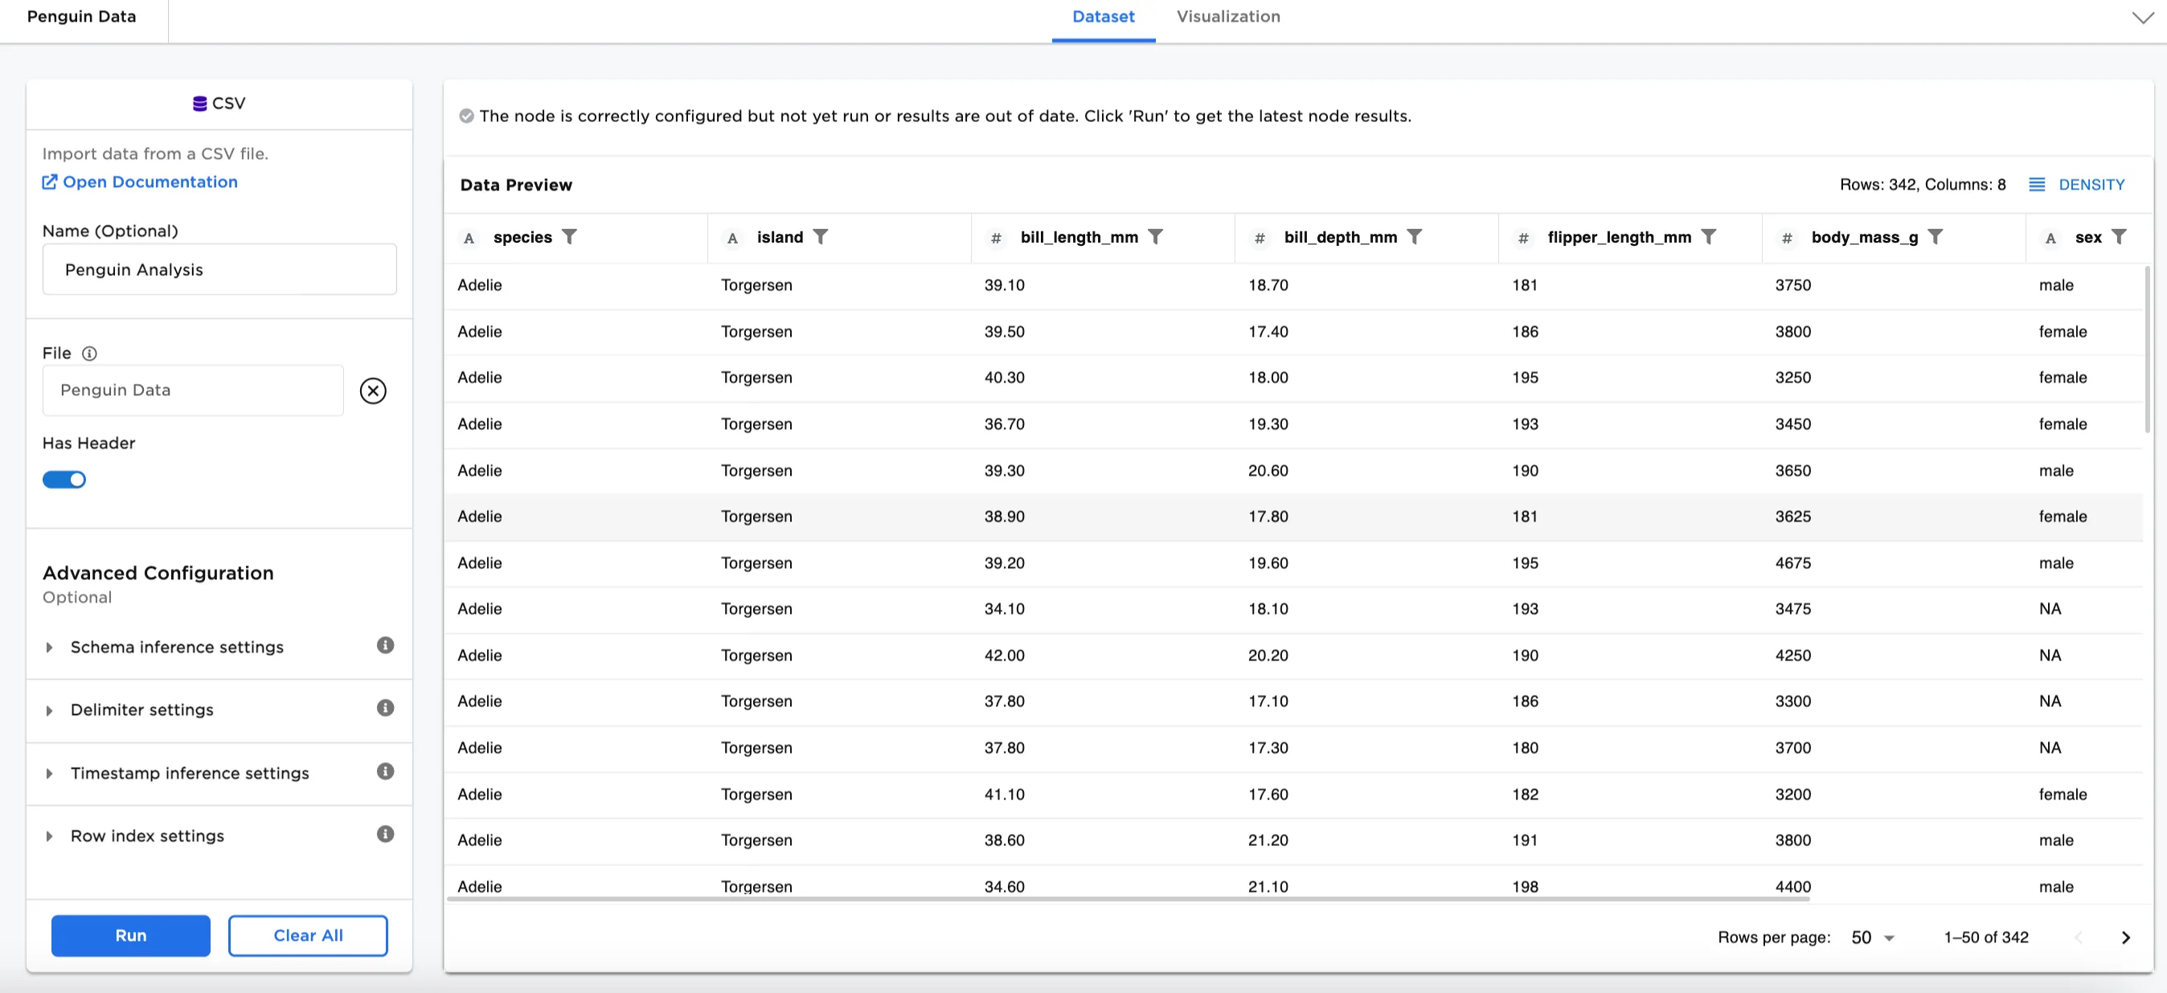Screen dimensions: 2167x993
Task: Open the filter on the species column
Action: [x=571, y=237]
